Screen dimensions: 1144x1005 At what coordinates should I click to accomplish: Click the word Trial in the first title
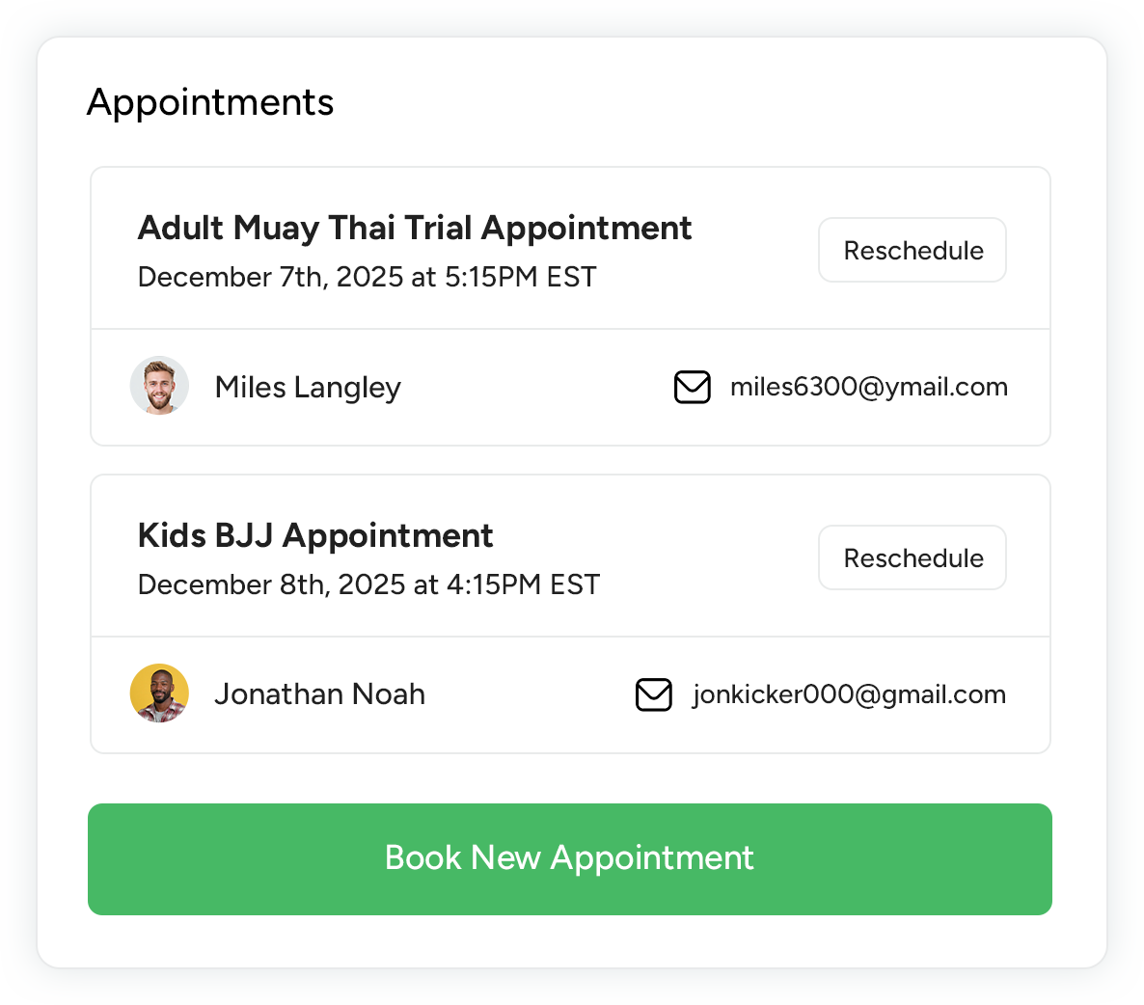pos(438,229)
